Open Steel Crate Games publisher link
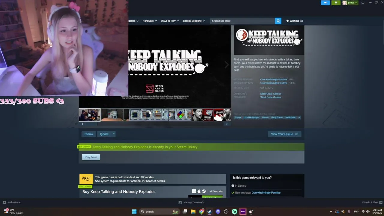Screen dimensions: 384x216 click(271, 97)
